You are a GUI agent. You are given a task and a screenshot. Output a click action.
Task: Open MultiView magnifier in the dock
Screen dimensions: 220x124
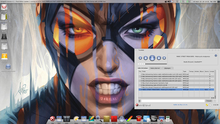click(x=99, y=119)
